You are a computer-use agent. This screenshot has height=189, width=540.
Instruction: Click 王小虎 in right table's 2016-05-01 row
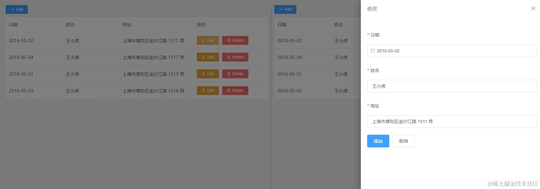341,74
